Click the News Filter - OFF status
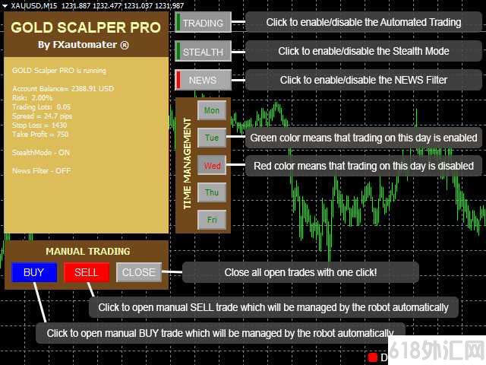The height and width of the screenshot is (365, 486). (42, 170)
